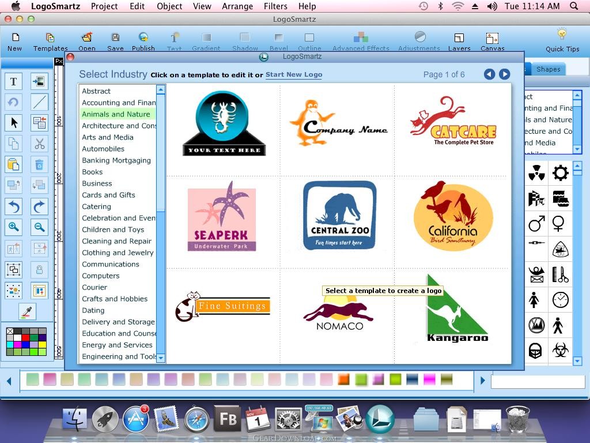Open the Filters menu
Screen dimensions: 590x443
(275, 6)
